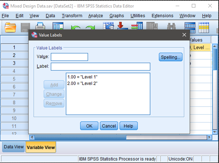Click the Add button
The width and height of the screenshot is (219, 163).
54,85
